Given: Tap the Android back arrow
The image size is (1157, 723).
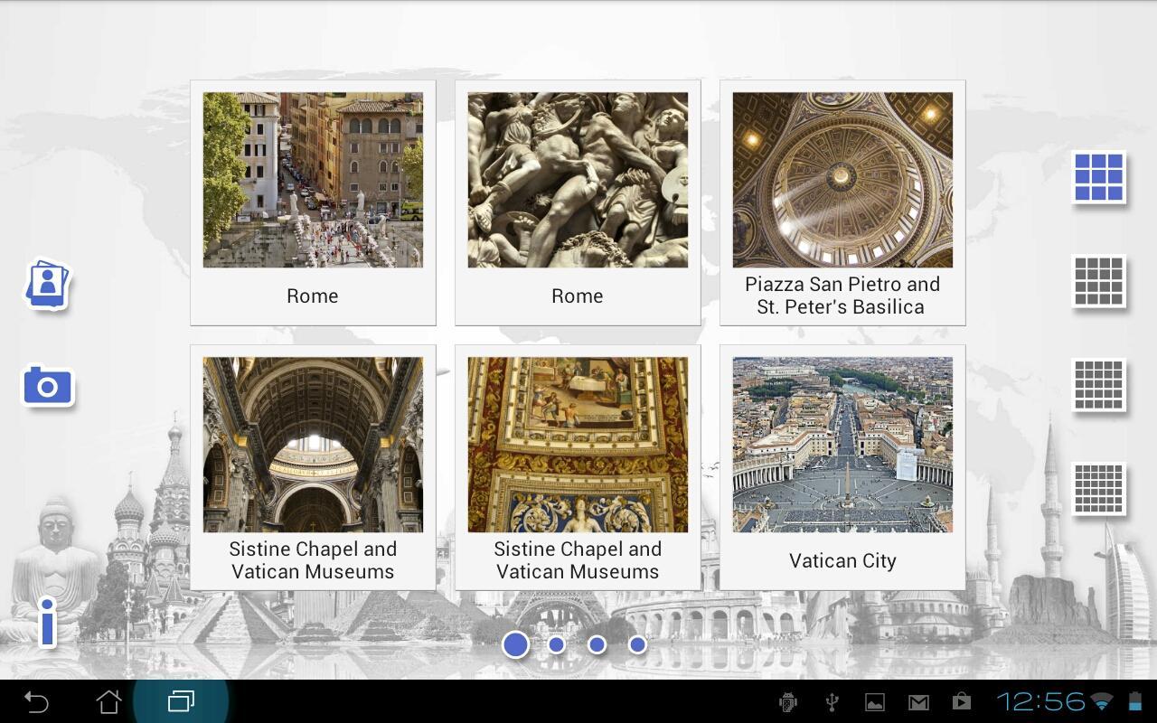Looking at the screenshot, I should pyautogui.click(x=36, y=701).
